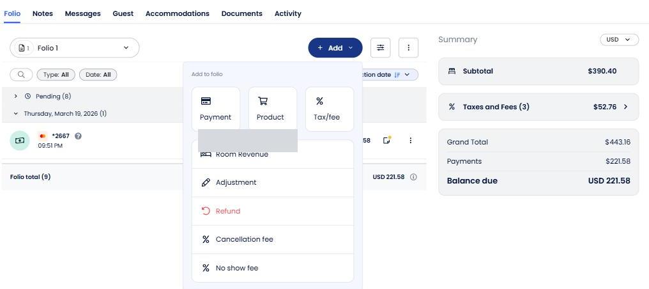This screenshot has height=289, width=649.
Task: Select Adjustment from the add menu
Action: click(x=273, y=183)
